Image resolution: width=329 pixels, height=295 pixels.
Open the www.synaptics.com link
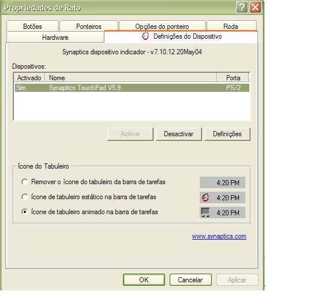point(219,236)
